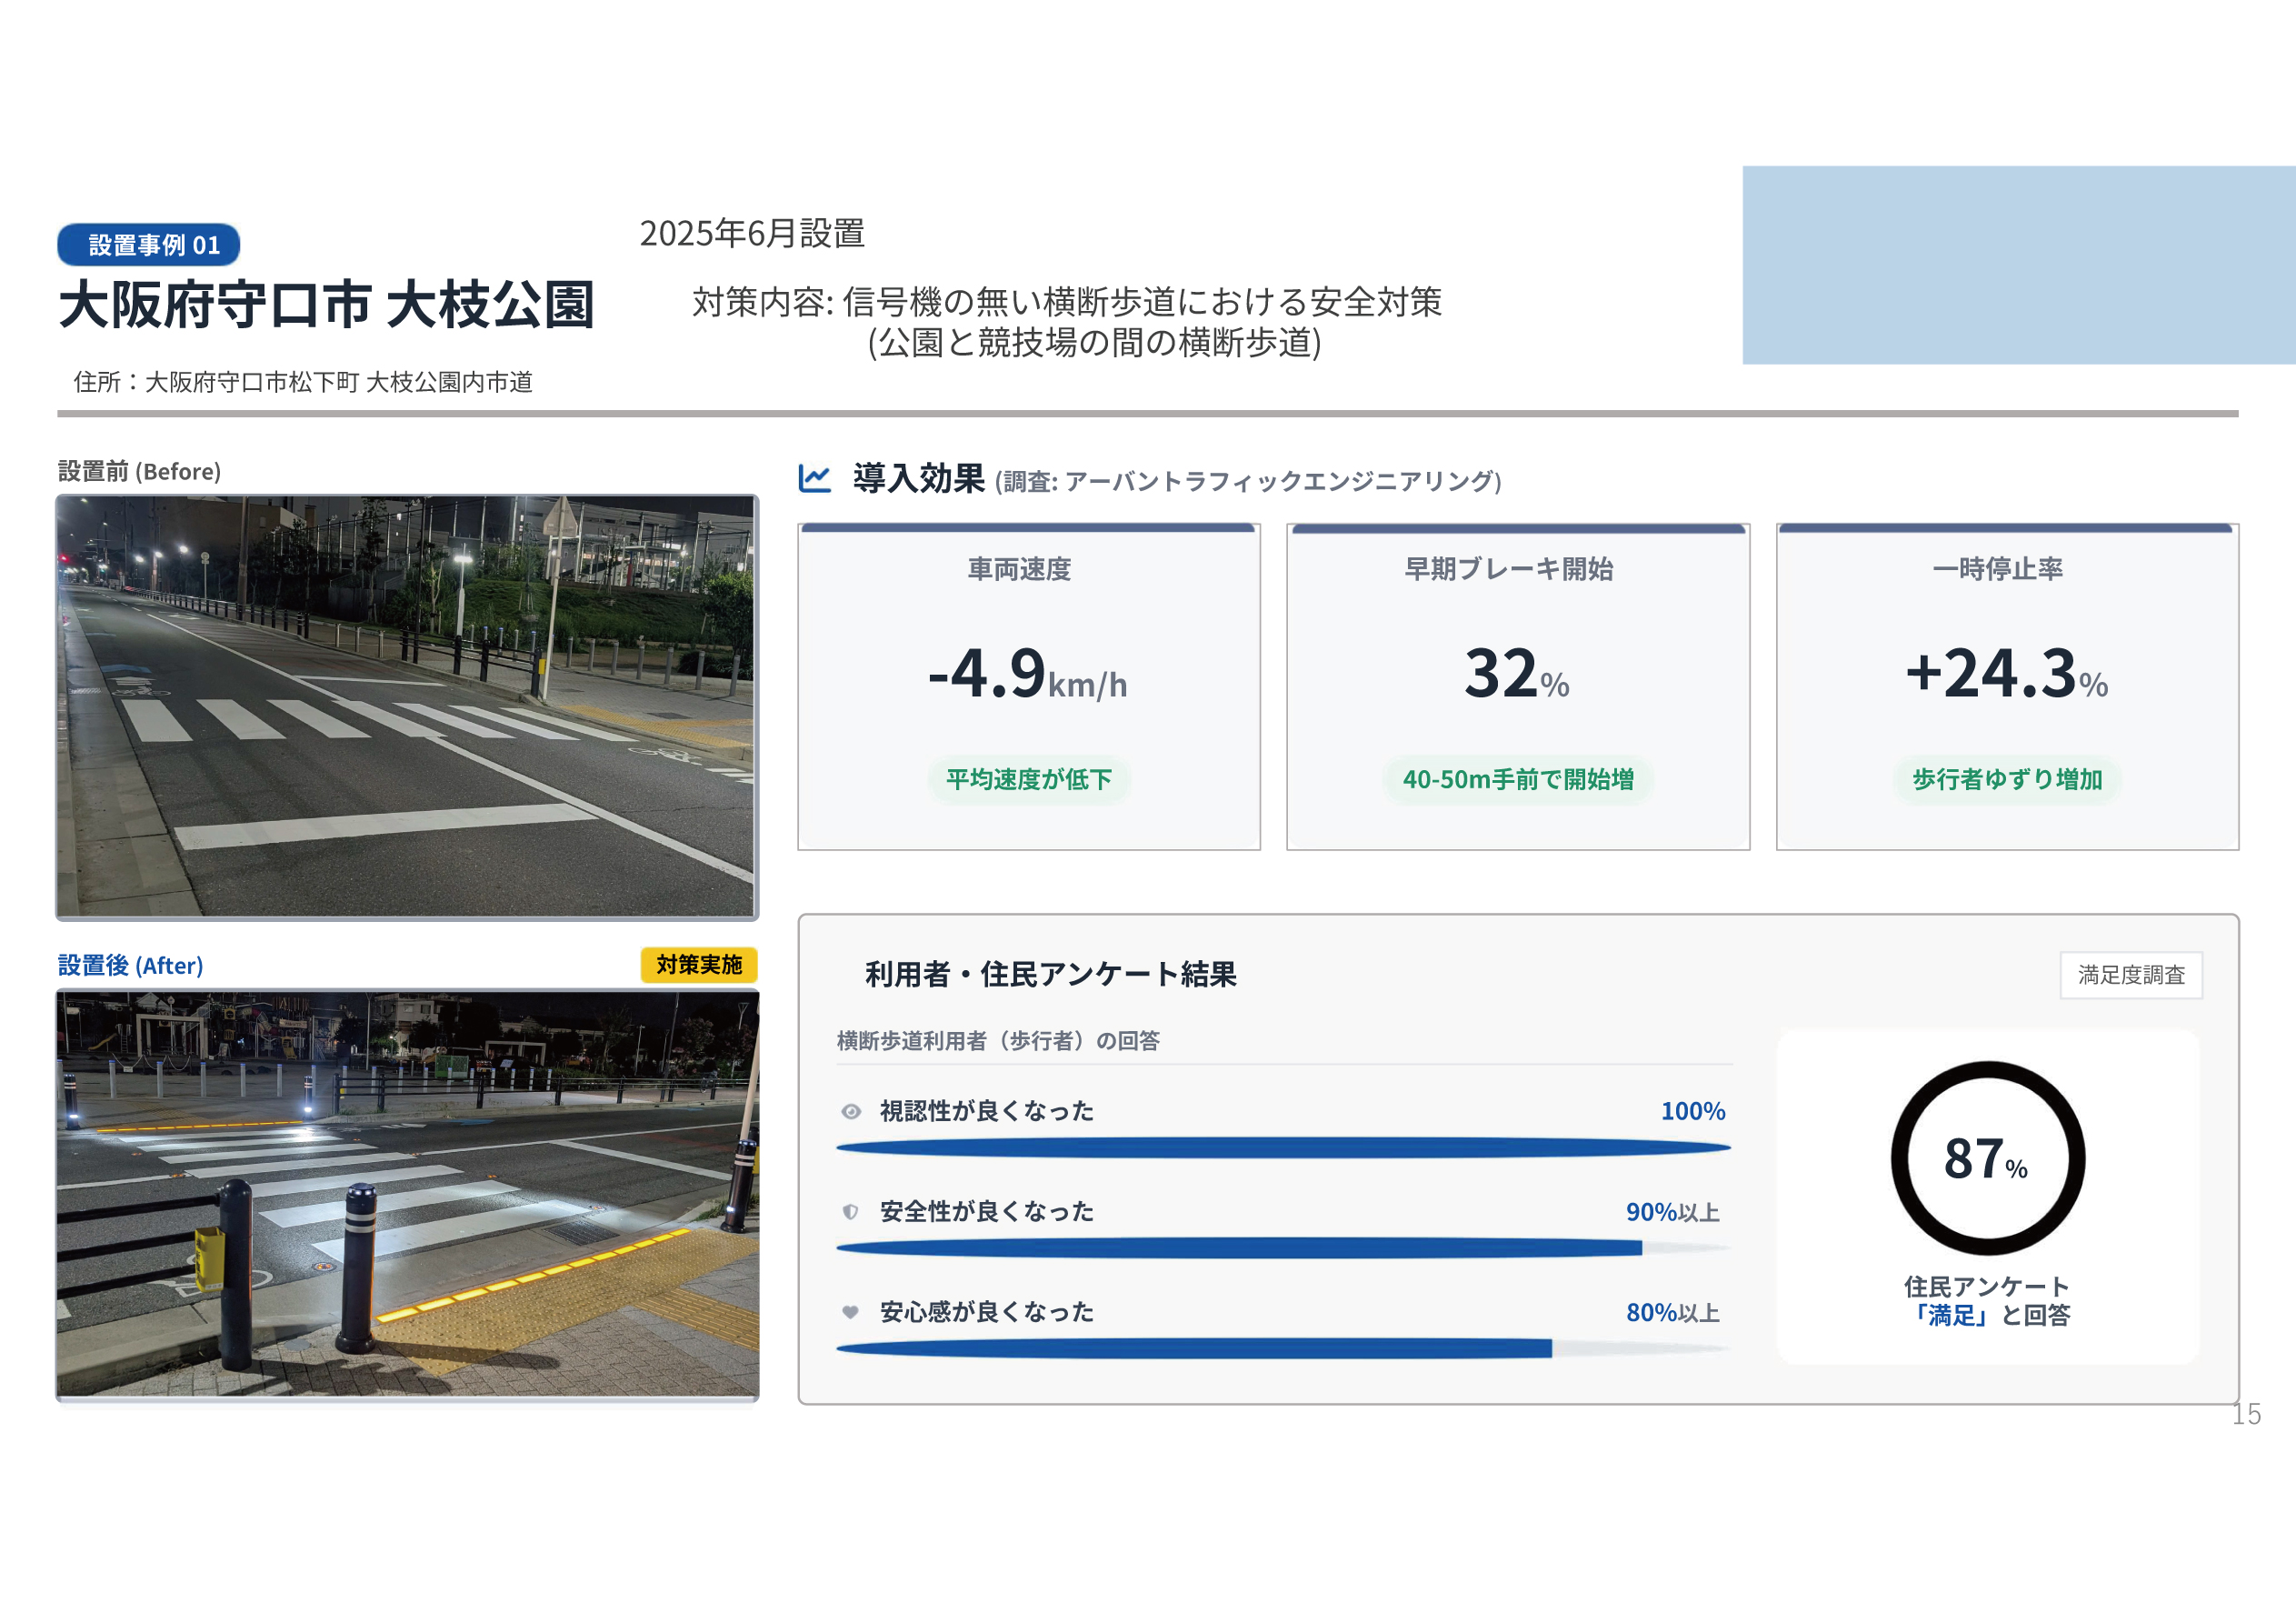Viewport: 2296px width, 1623px height.
Task: Select the 車両速度 -4.9km/h card
Action: 1028,686
